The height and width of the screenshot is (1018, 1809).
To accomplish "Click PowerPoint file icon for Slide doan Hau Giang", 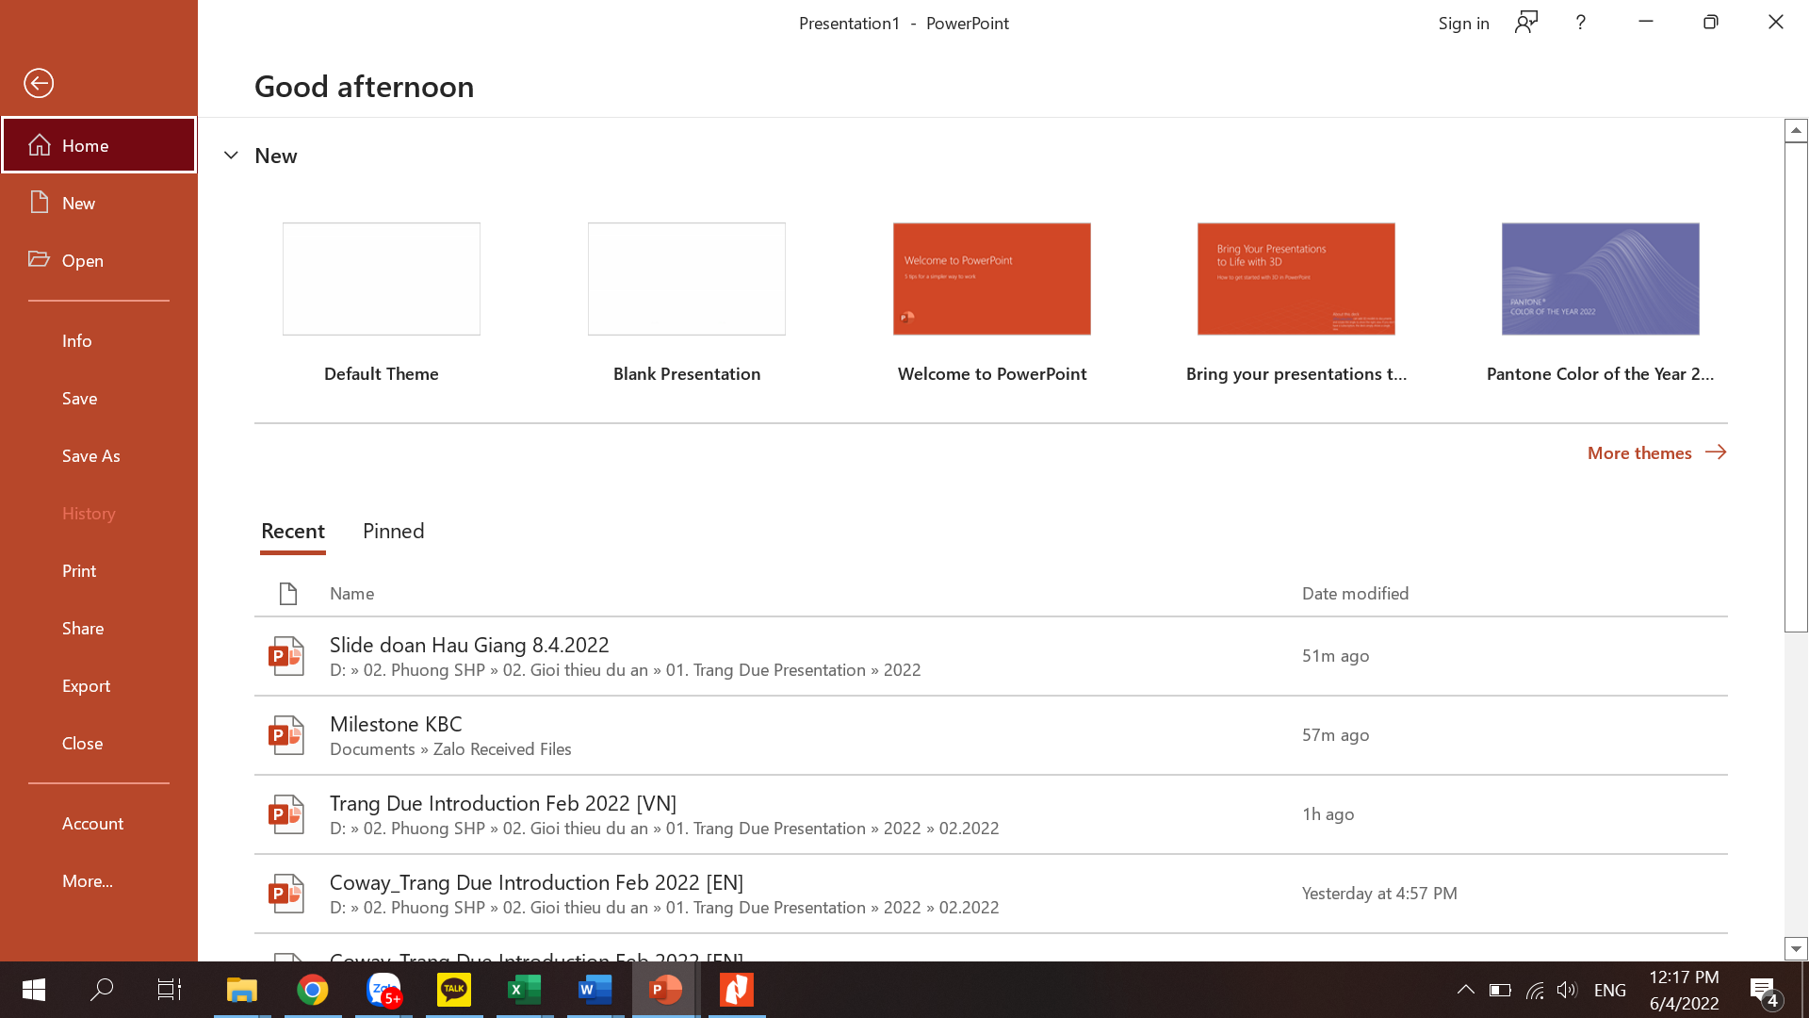I will 286,656.
